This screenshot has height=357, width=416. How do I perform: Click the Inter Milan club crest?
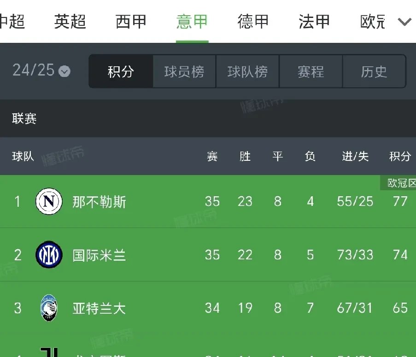click(48, 255)
